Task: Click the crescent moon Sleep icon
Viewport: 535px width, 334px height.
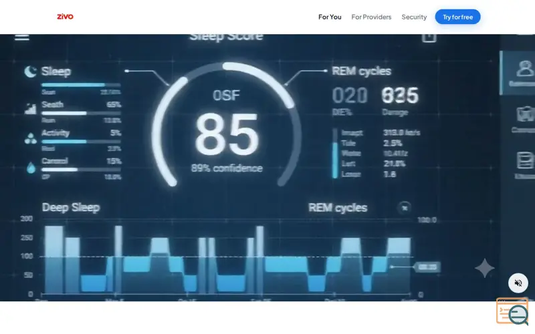Action: click(x=30, y=71)
